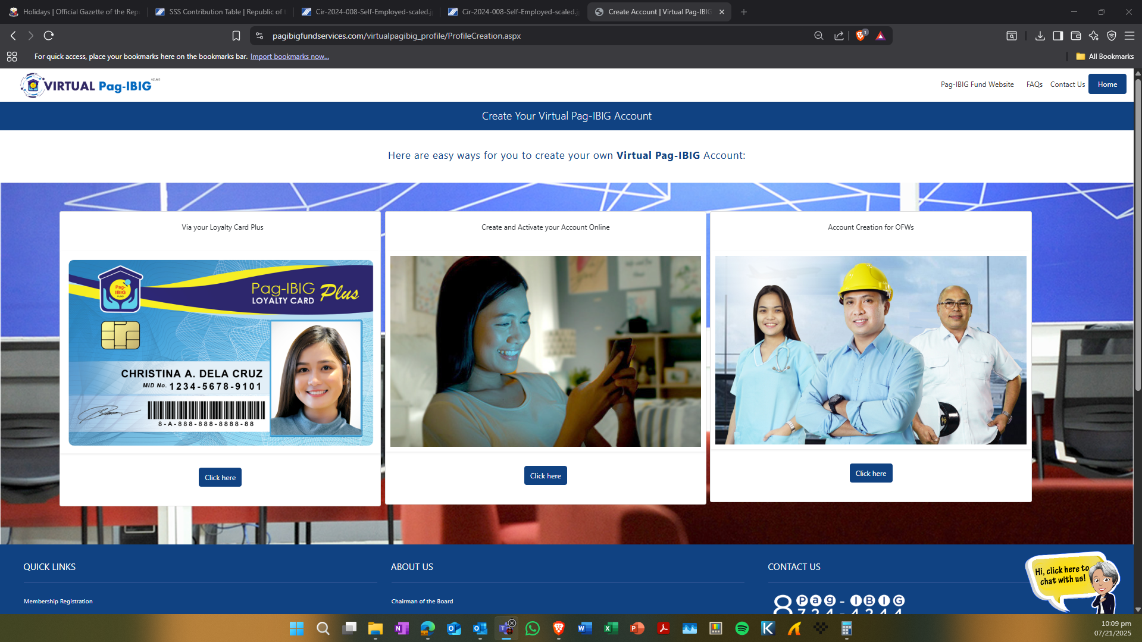
Task: Open Brave Wallet
Action: pos(1076,36)
